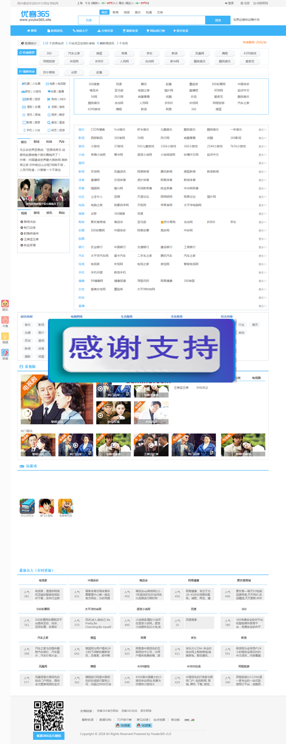286x744 pixels.
Task: Play the small 外科风云 video thumbnail
Action: 151,413
